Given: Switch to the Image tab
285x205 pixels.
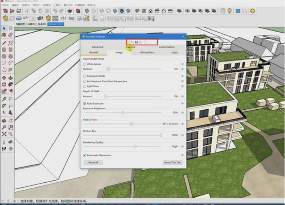Looking at the screenshot, I should coord(119,52).
